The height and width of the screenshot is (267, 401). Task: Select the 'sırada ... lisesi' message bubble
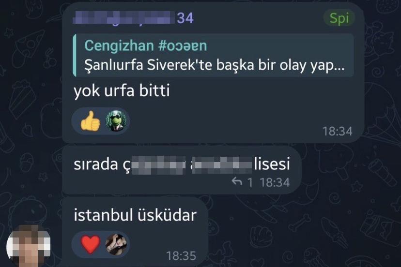tap(182, 170)
